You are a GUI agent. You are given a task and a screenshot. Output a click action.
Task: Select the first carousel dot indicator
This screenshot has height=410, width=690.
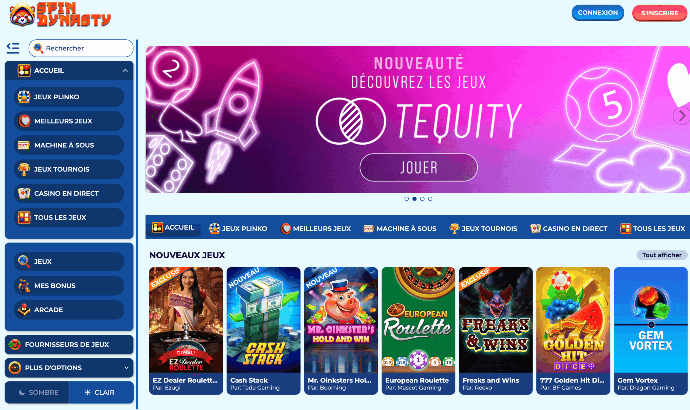coord(406,199)
